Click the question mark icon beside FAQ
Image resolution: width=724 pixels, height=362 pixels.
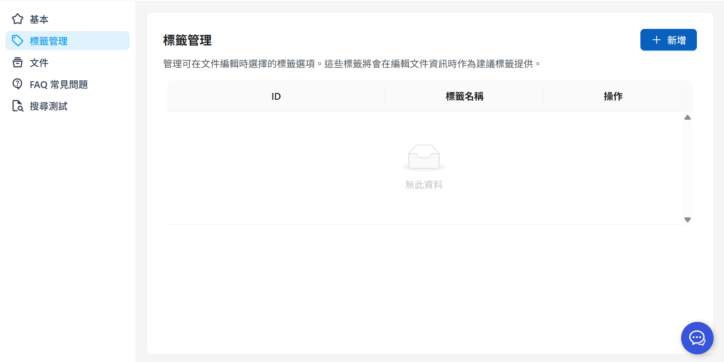[x=18, y=84]
